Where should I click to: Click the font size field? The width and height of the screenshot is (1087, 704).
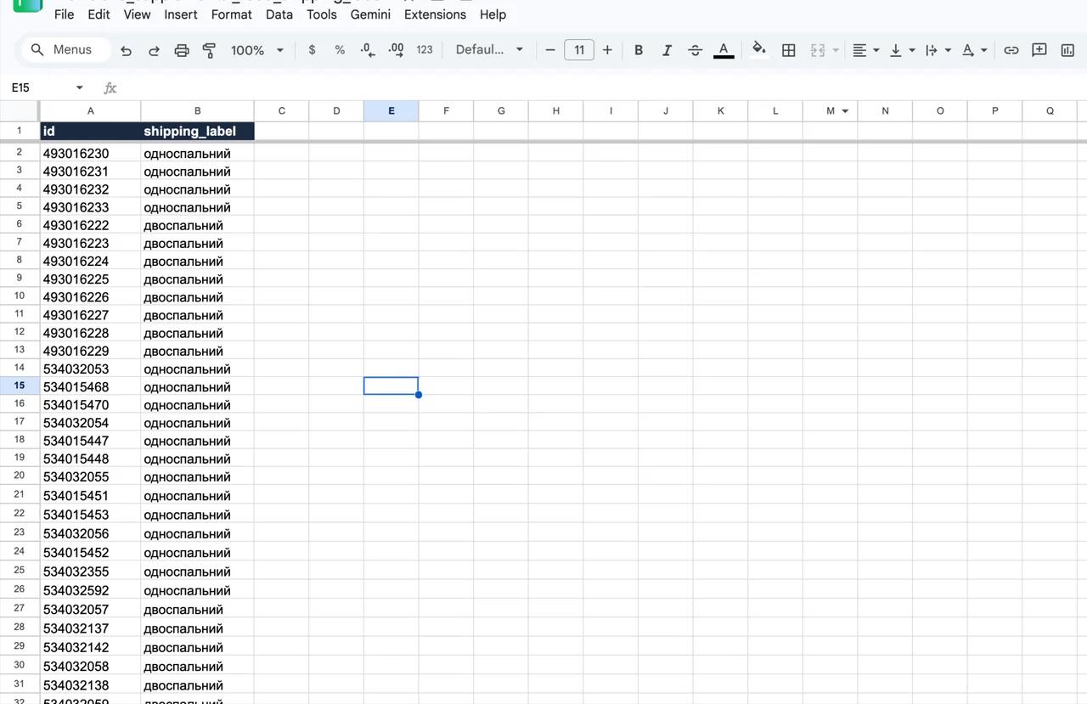(x=579, y=50)
